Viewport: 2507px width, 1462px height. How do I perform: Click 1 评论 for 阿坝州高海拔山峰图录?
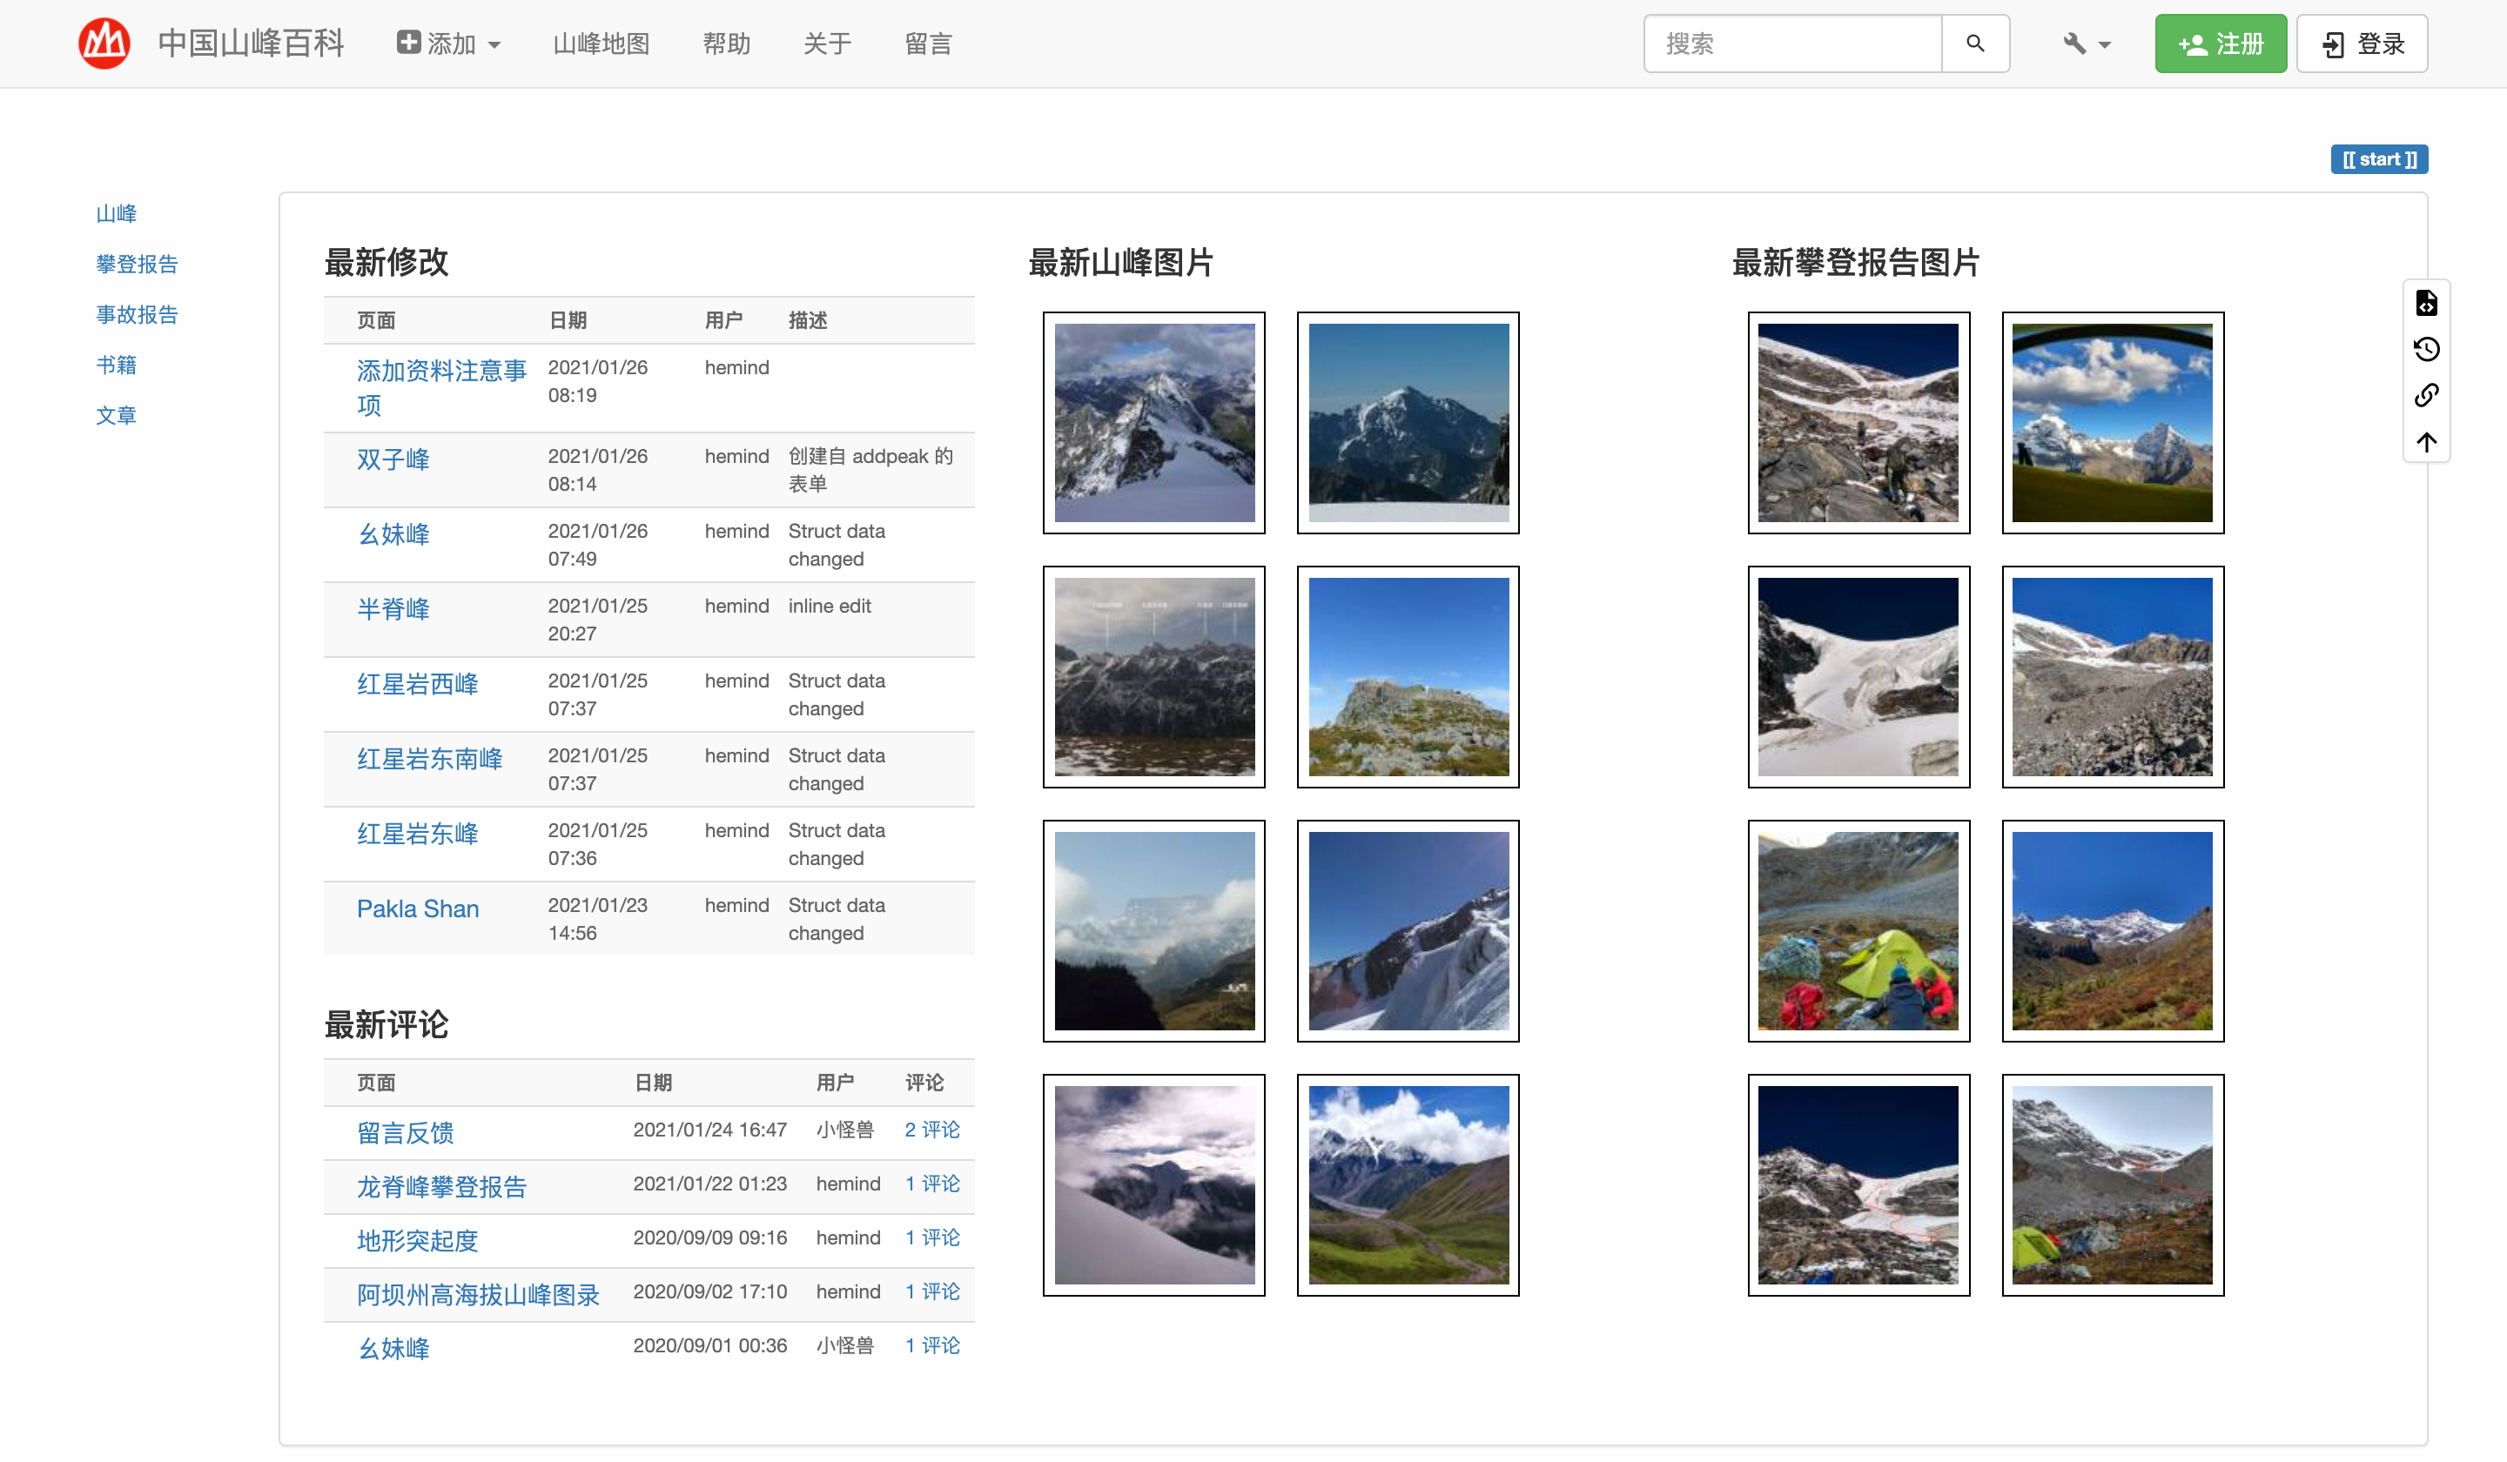(x=932, y=1291)
